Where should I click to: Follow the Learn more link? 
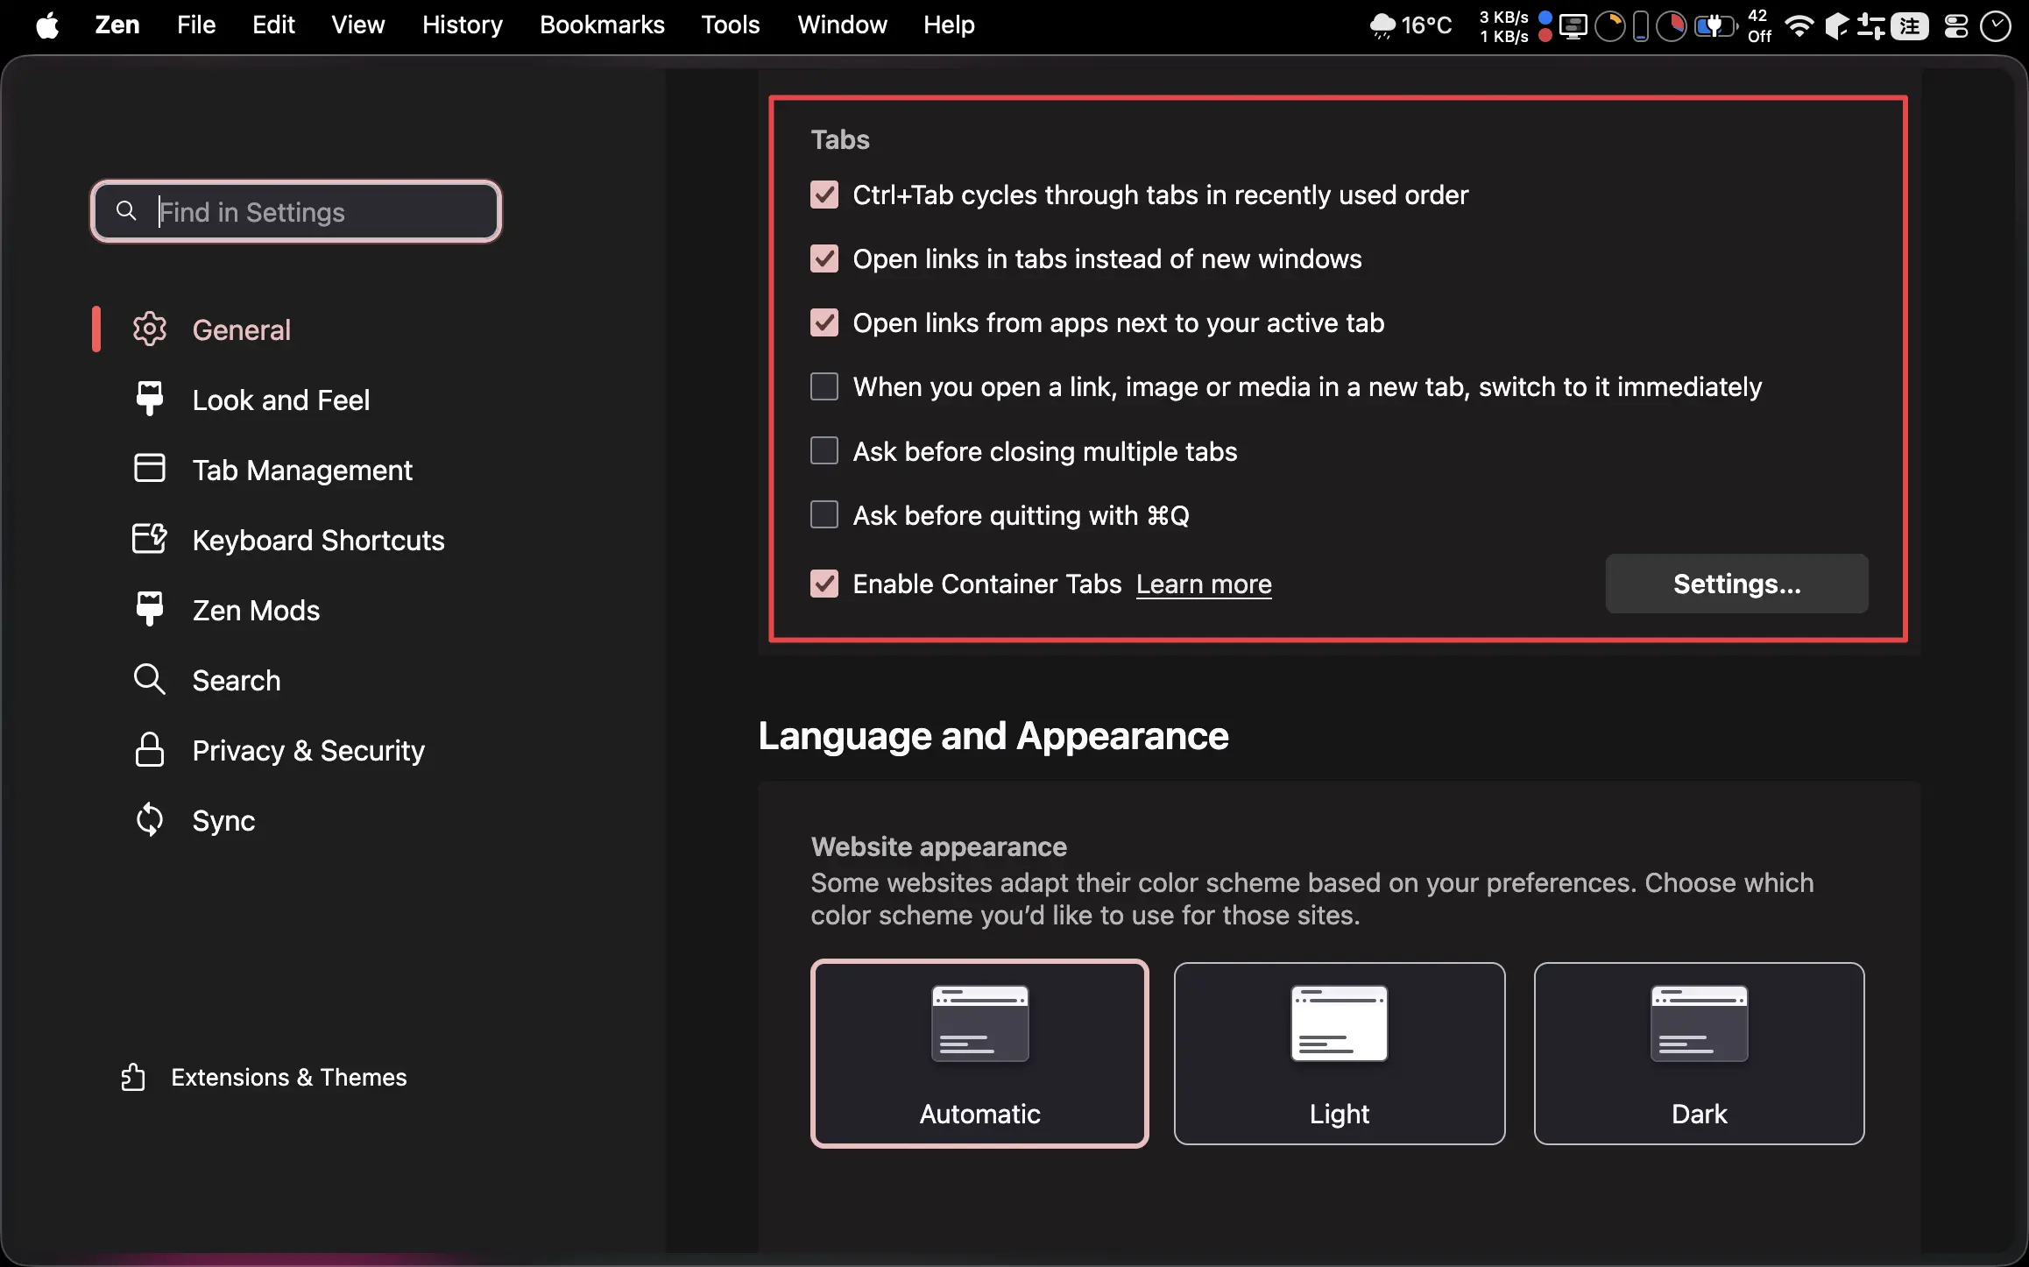coord(1203,584)
